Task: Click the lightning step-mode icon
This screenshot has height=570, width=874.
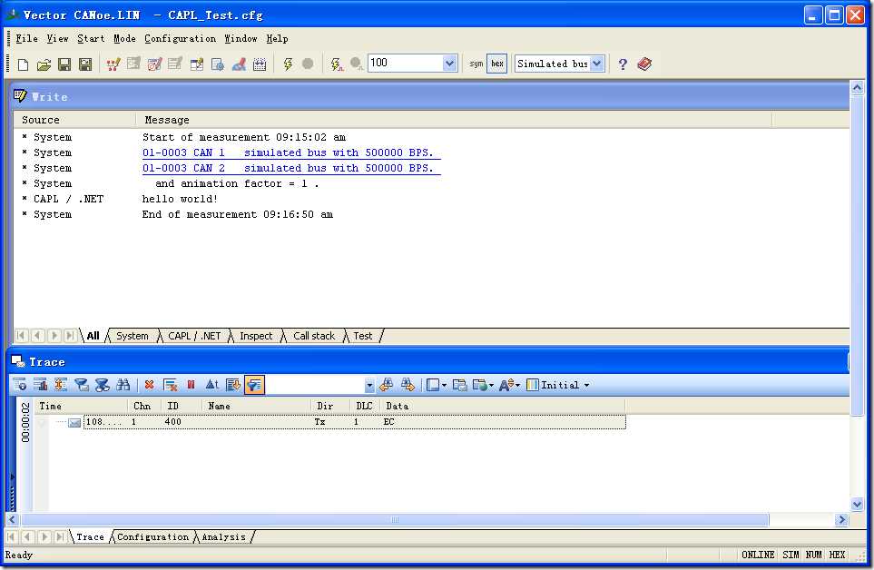Action: pos(336,64)
